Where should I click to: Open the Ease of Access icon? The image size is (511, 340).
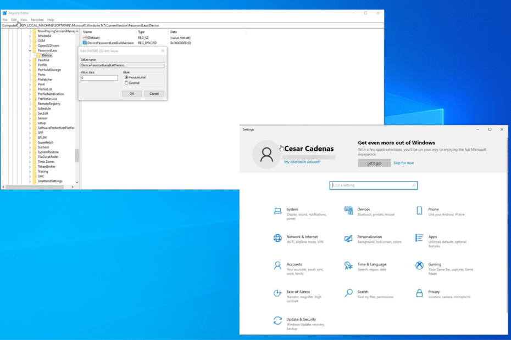(277, 293)
